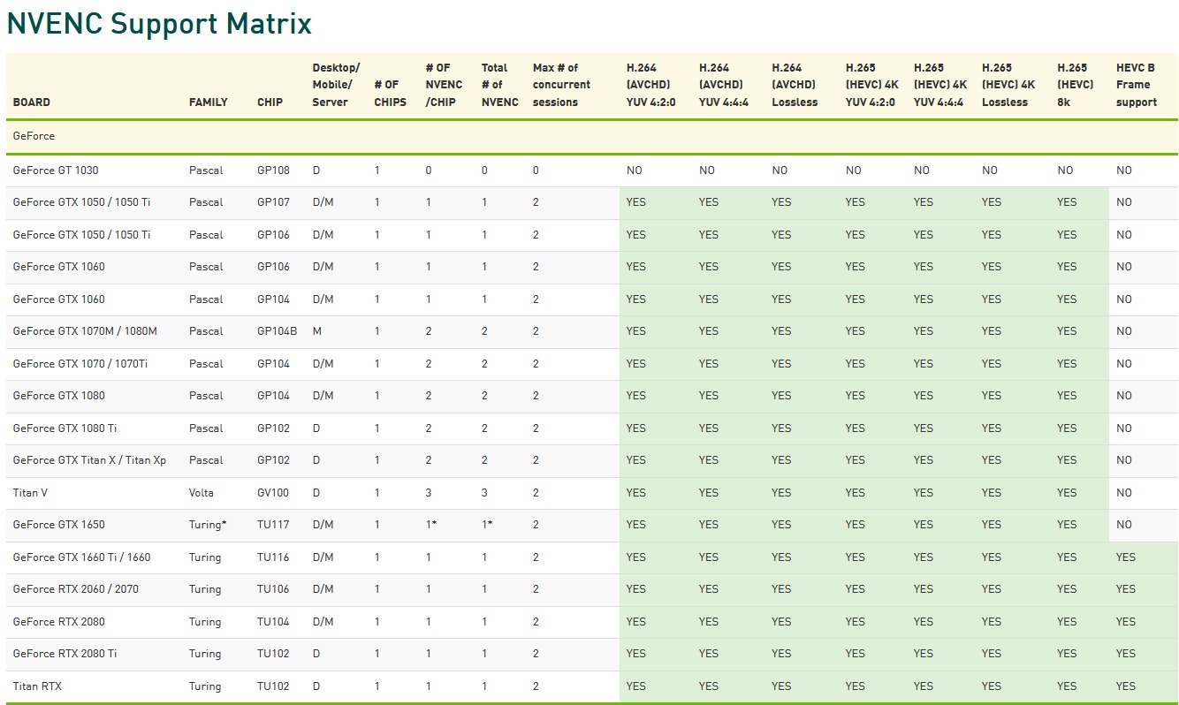The width and height of the screenshot is (1179, 705).
Task: Click the GP108 chip cell
Action: [273, 171]
